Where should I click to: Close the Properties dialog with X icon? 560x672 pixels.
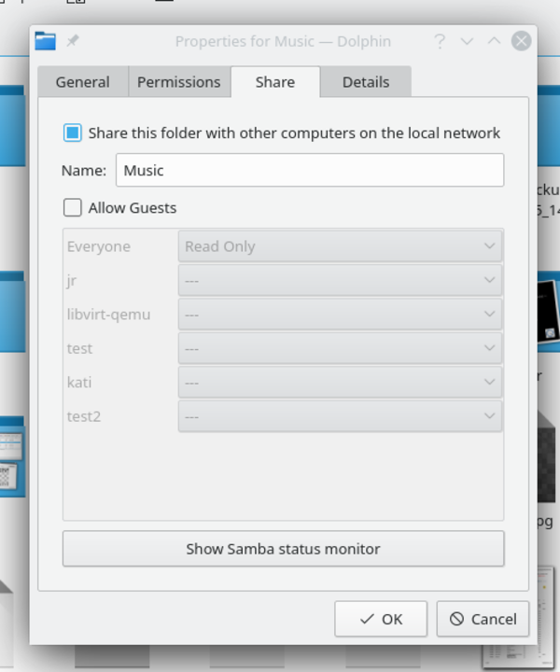[x=522, y=41]
